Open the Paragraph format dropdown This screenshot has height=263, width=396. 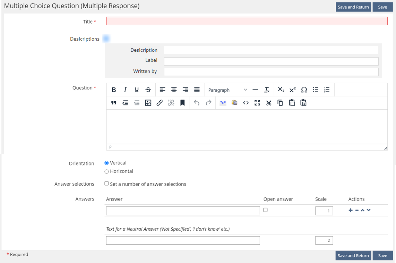point(227,90)
